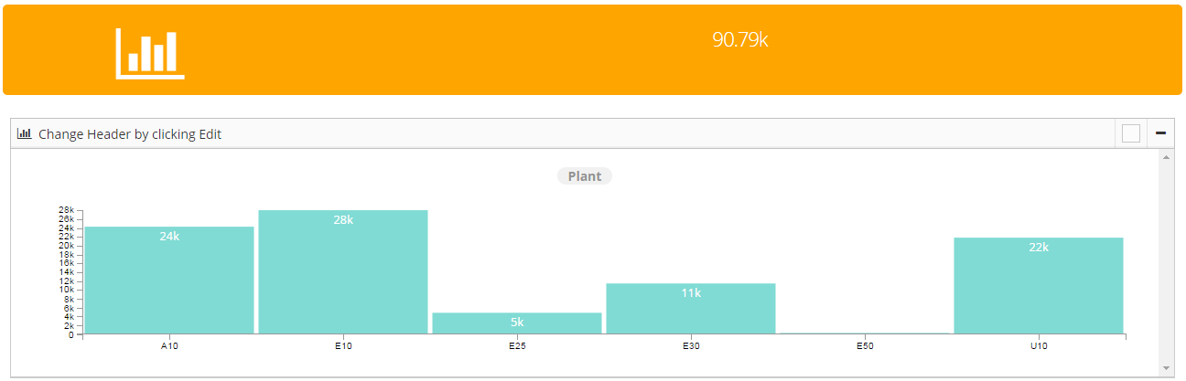Select the Plant legend pill
Viewport: 1186px width, 381px height.
point(585,176)
